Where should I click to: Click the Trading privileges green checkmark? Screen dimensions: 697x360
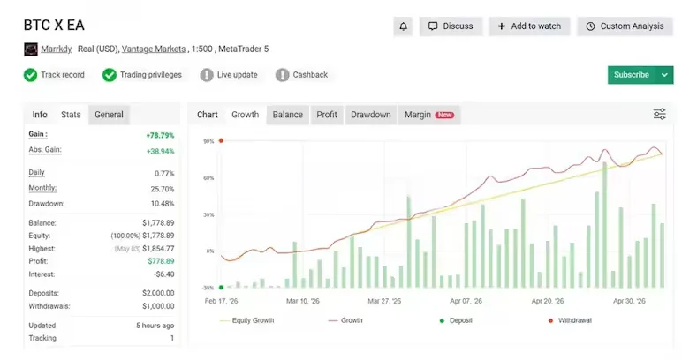click(110, 75)
